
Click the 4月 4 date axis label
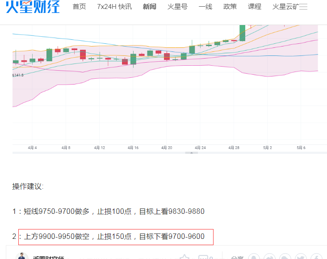pos(32,148)
